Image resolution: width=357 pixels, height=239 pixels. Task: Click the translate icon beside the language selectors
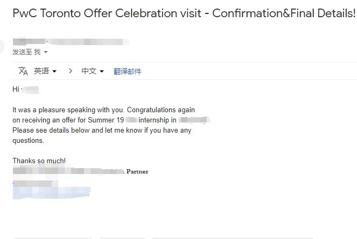coord(23,71)
